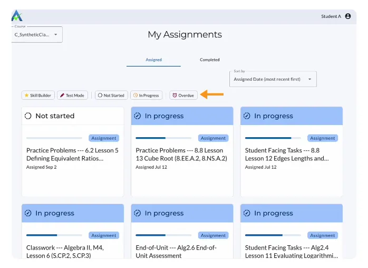Open Practice Problems 6.2 Lesson 5 assignment
Image resolution: width=368 pixels, height=268 pixels.
[72, 155]
